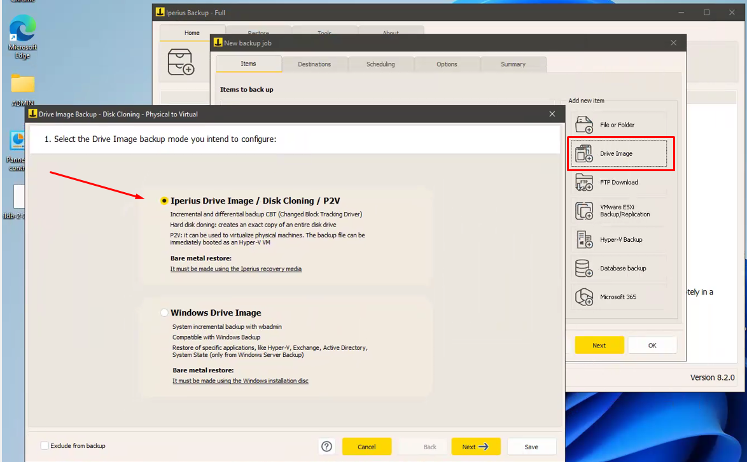Add a Drive Image item
The image size is (747, 462).
[619, 153]
